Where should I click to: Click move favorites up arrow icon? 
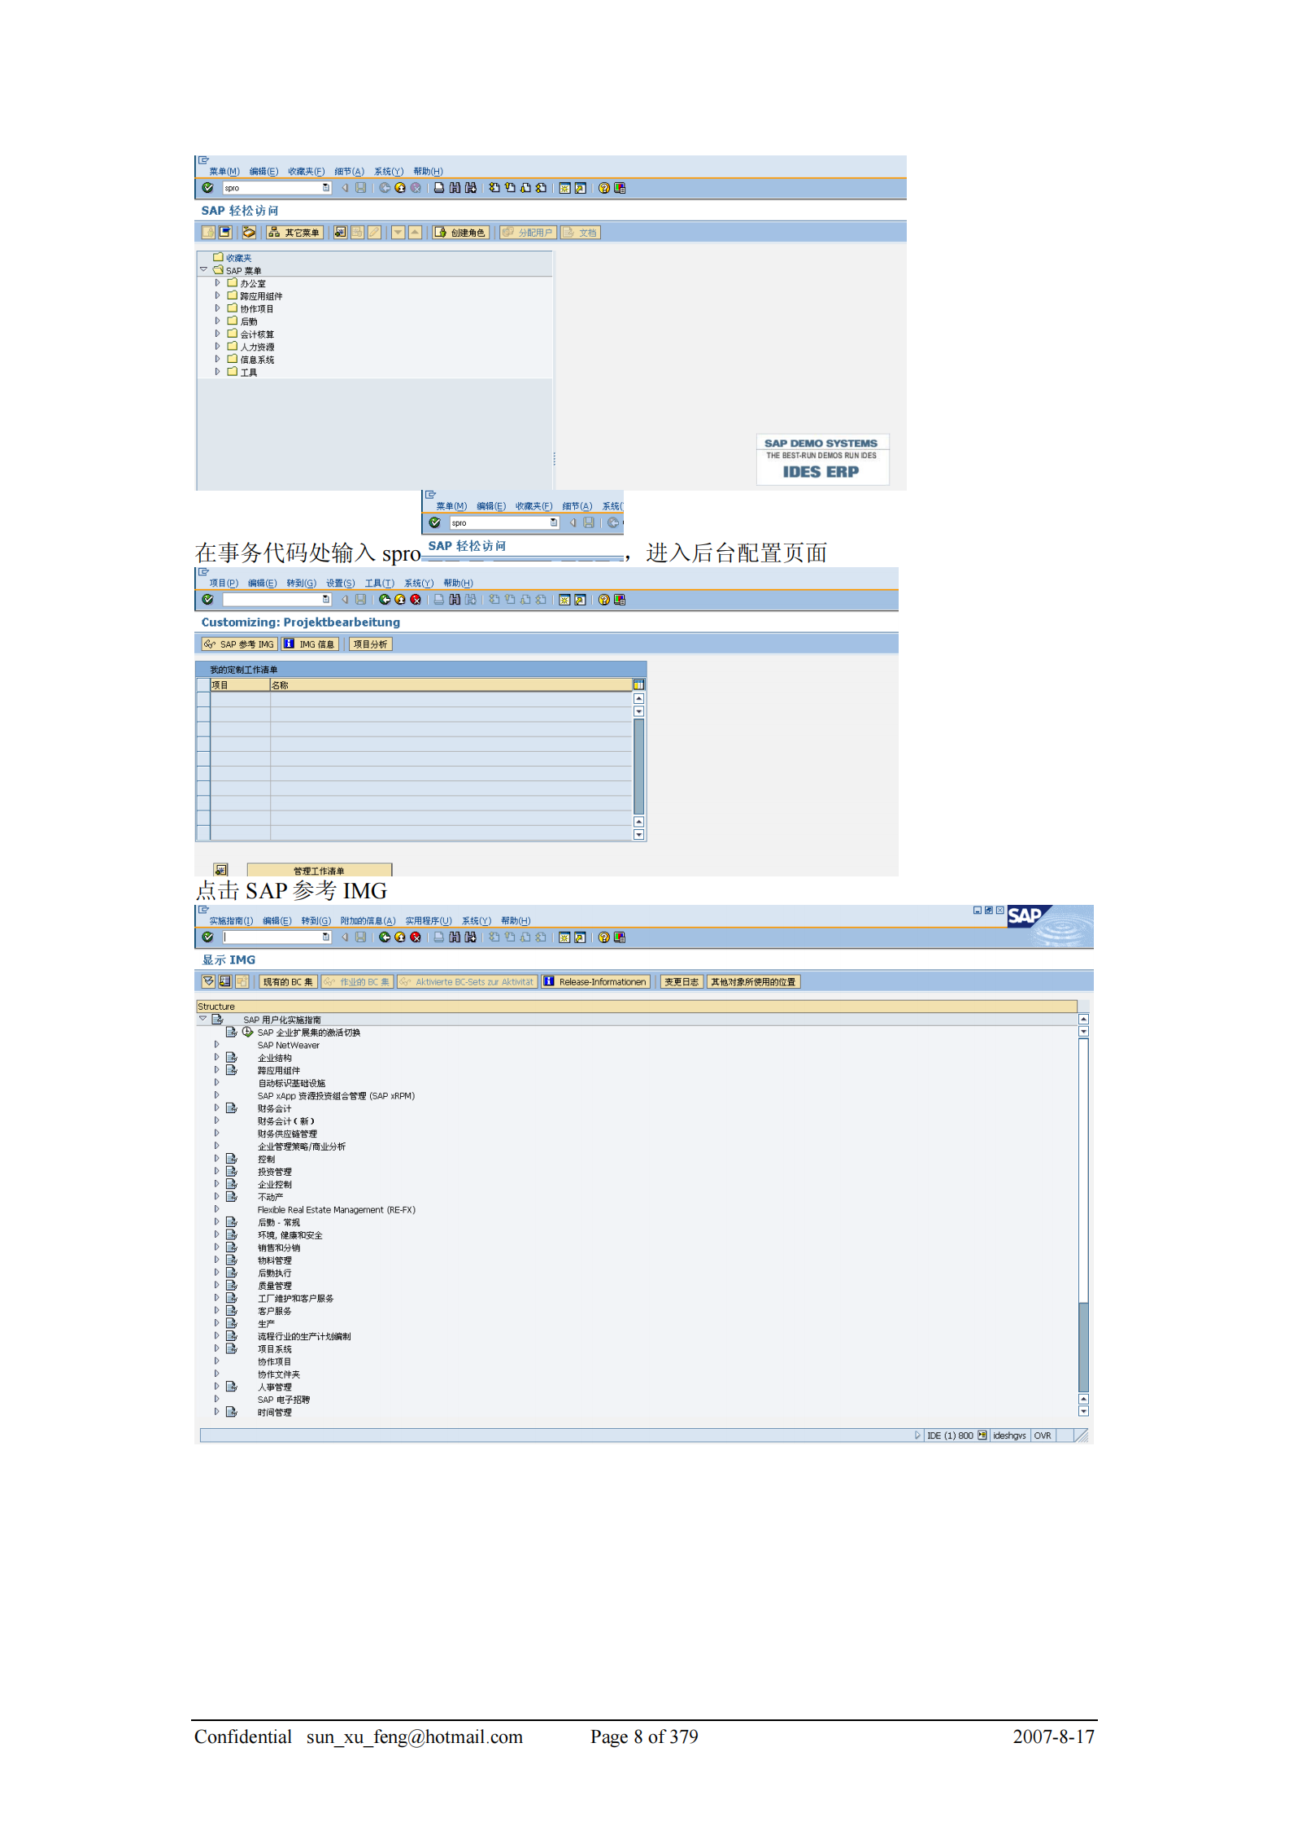[x=415, y=233]
